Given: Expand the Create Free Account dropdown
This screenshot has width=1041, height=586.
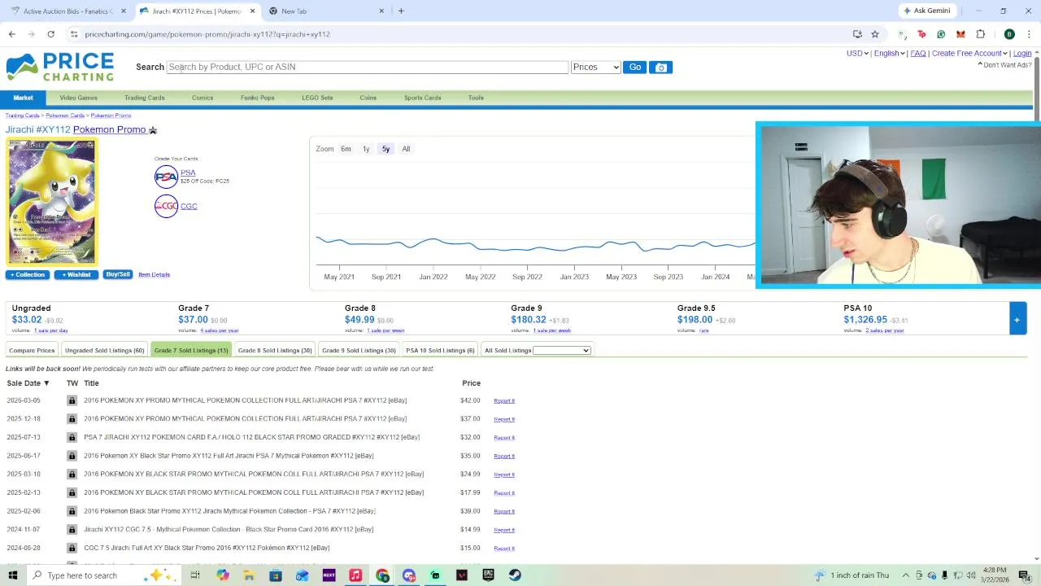Looking at the screenshot, I should tap(969, 54).
